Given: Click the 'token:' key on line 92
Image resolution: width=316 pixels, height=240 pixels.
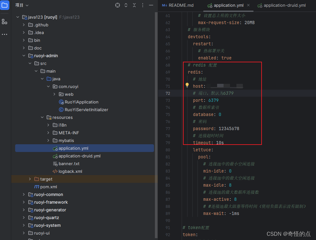Looking at the screenshot, I should (x=190, y=235).
